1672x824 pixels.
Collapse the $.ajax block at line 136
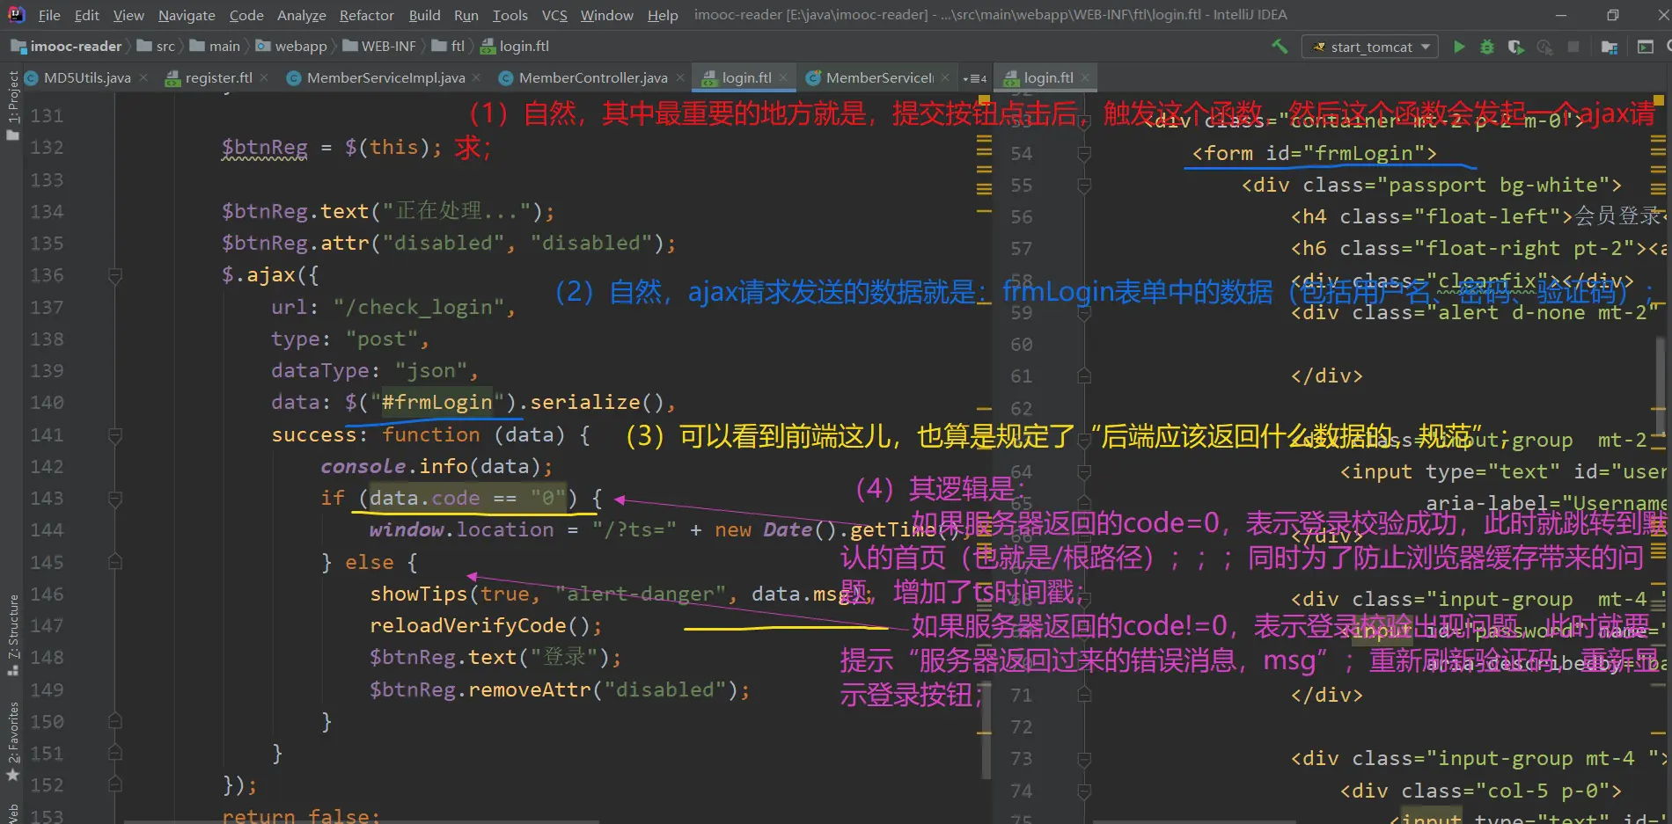(114, 275)
